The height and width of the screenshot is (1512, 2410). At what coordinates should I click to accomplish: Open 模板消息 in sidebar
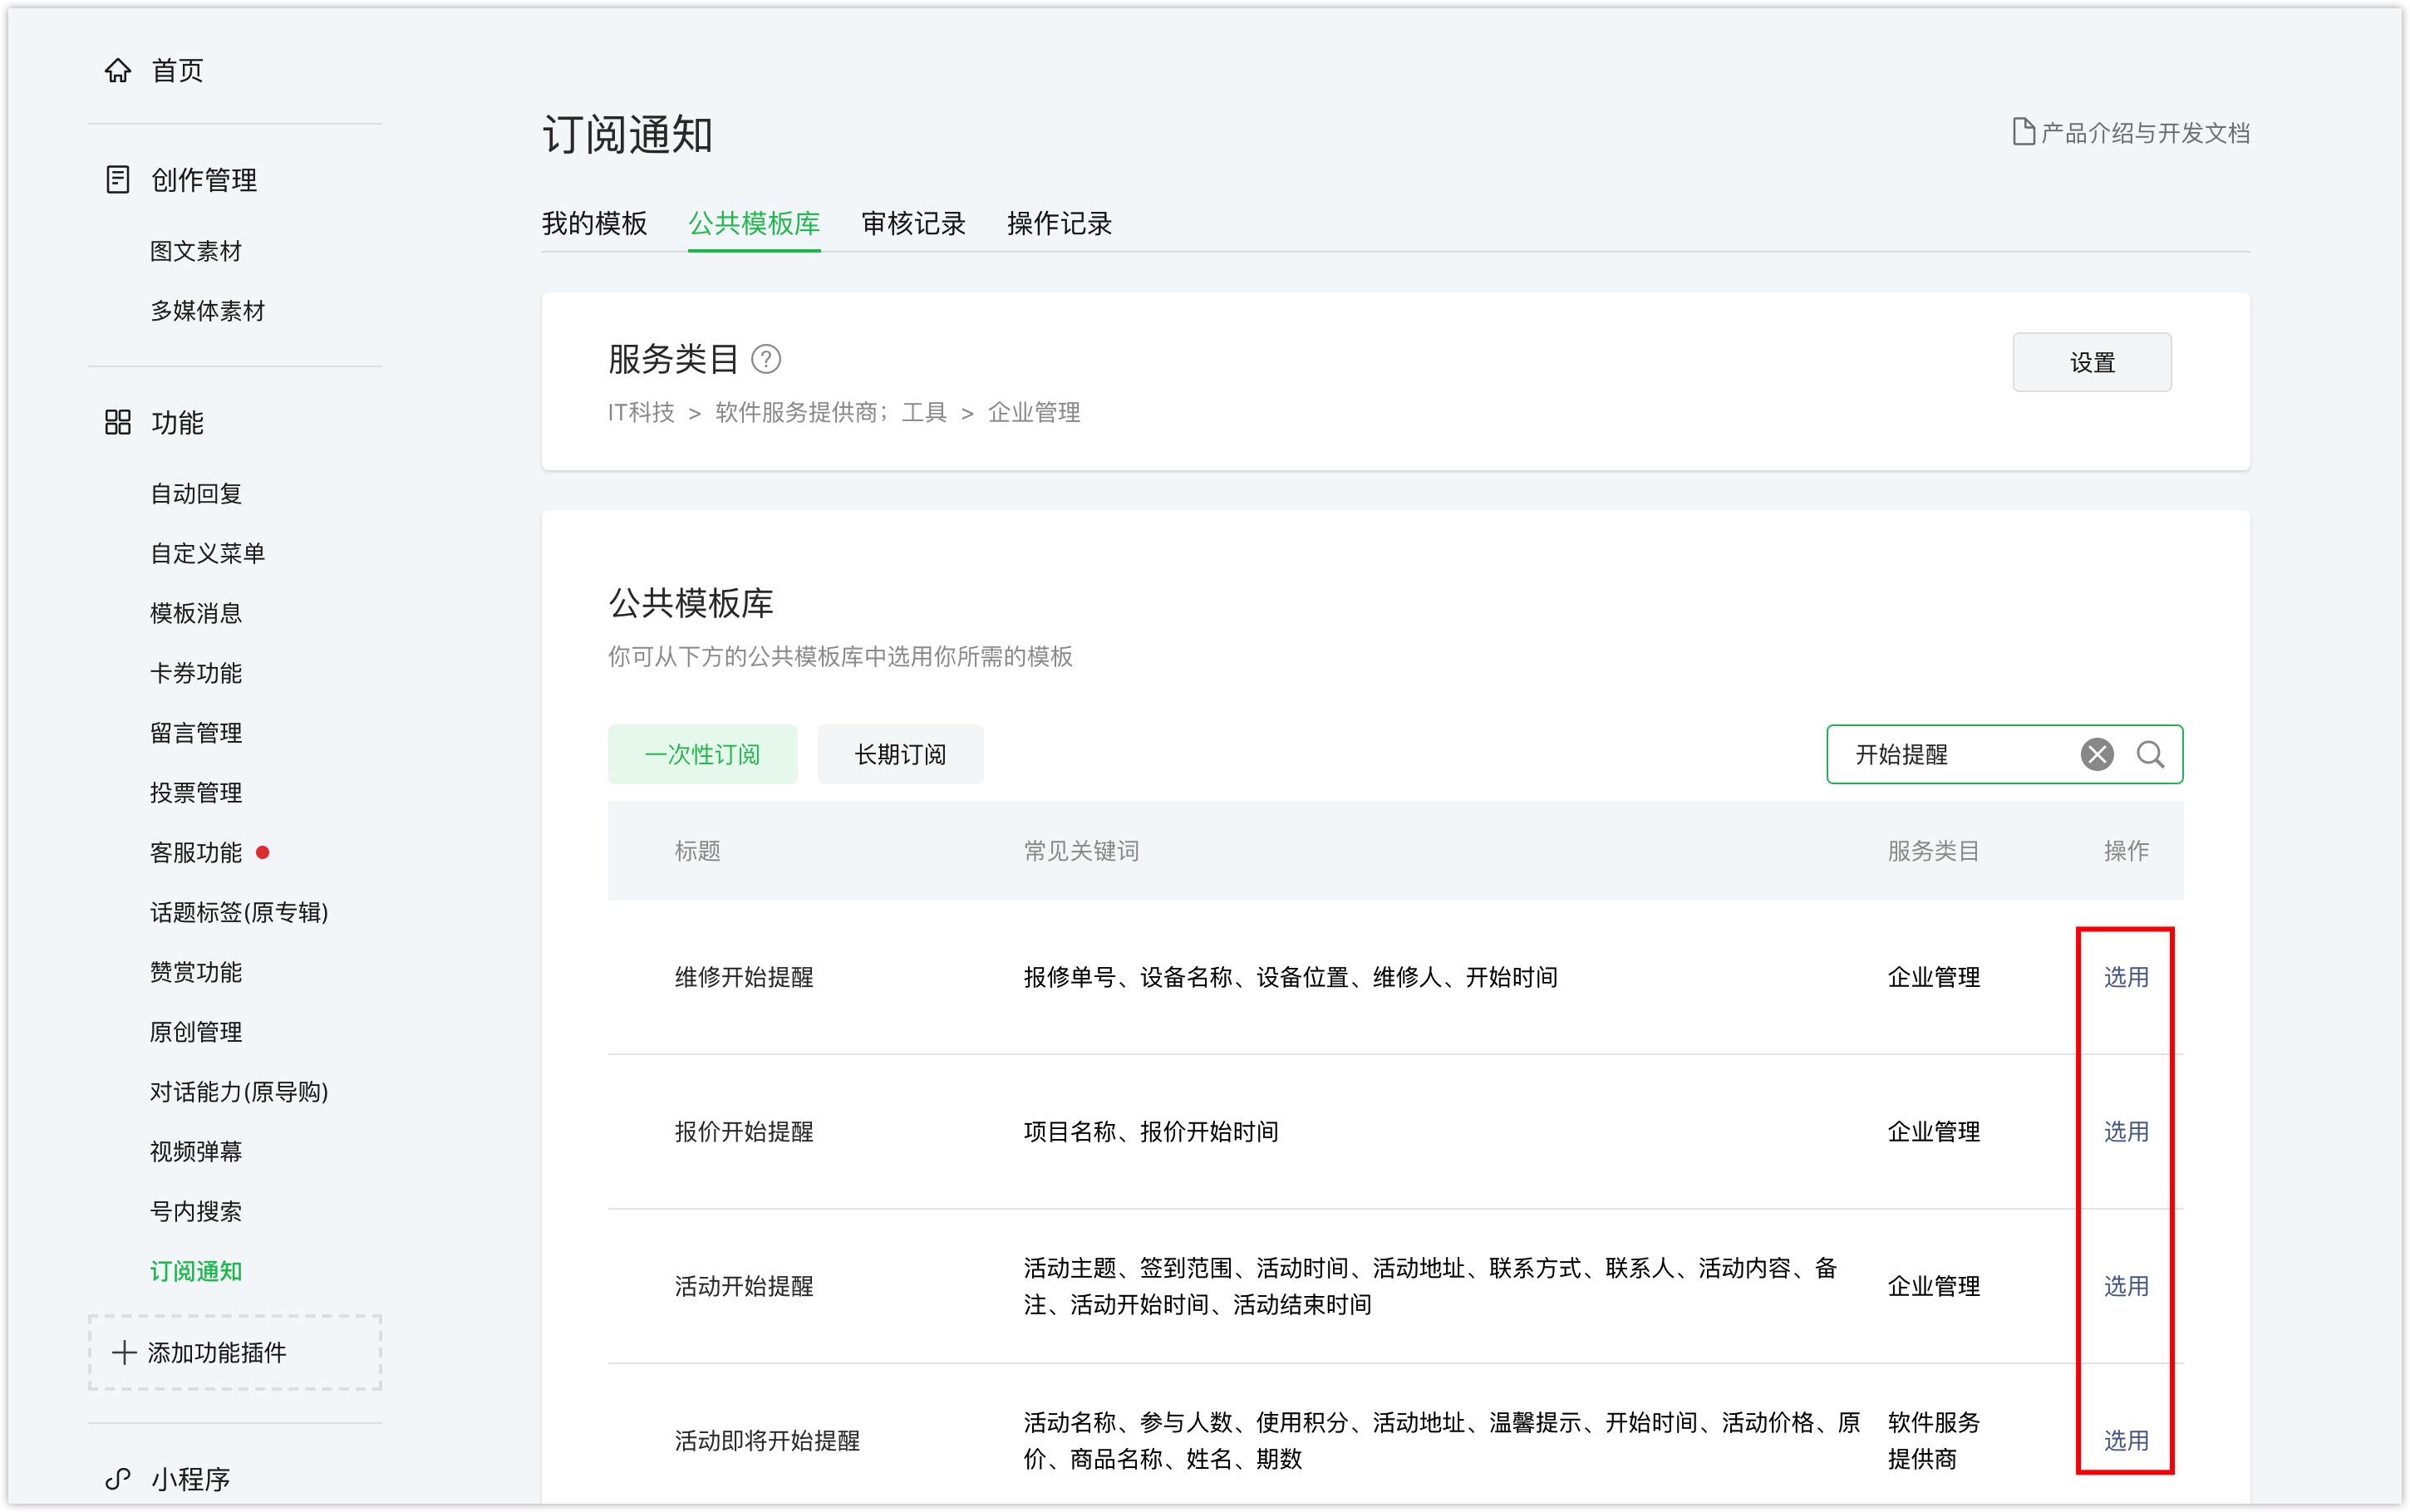196,613
